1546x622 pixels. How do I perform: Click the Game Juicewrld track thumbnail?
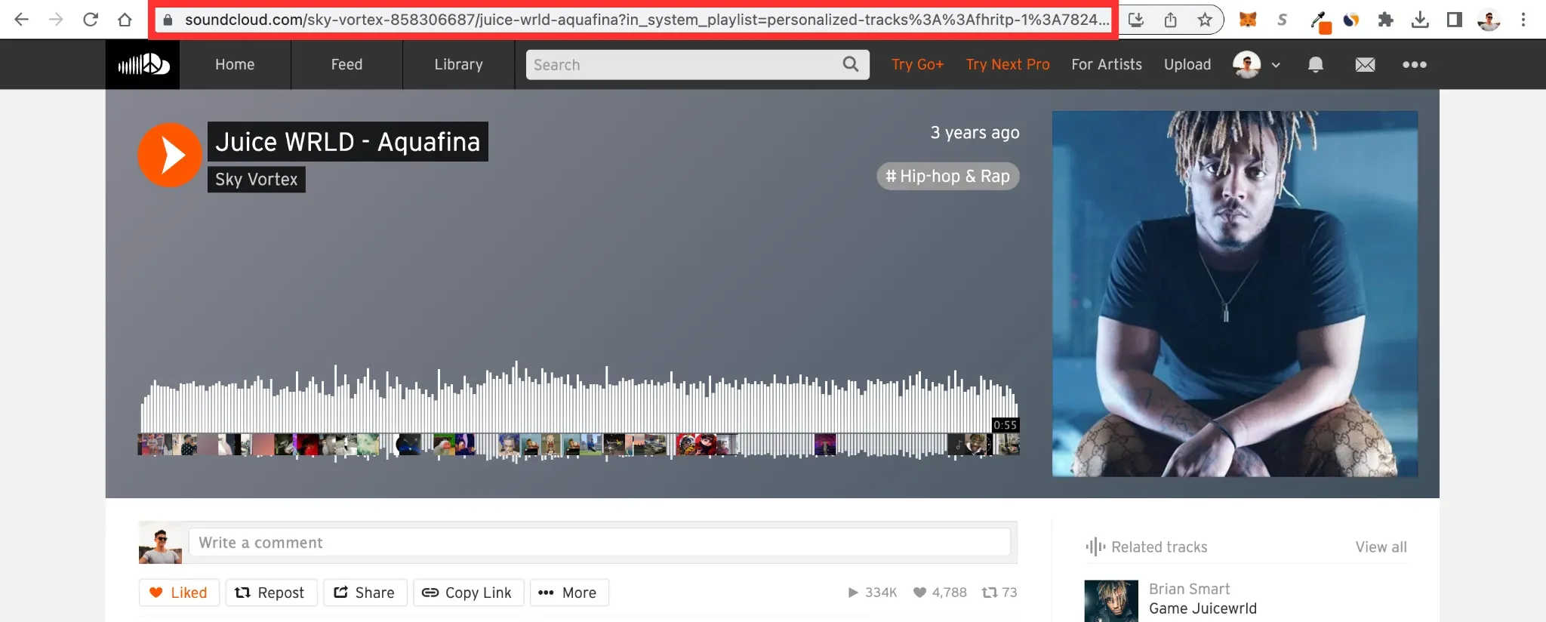(x=1111, y=601)
